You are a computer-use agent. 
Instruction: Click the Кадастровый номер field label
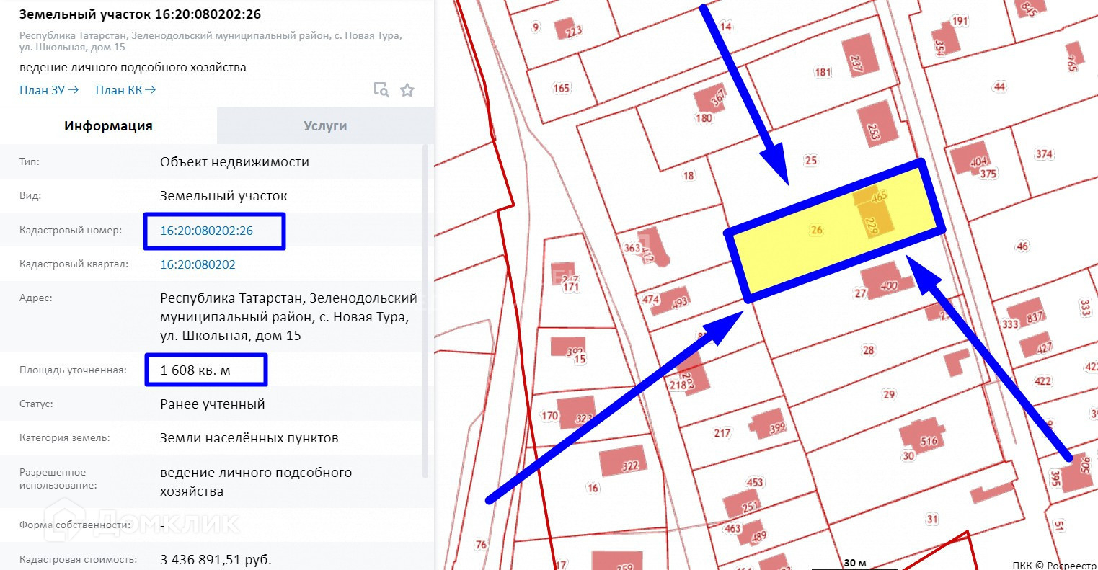coord(71,231)
